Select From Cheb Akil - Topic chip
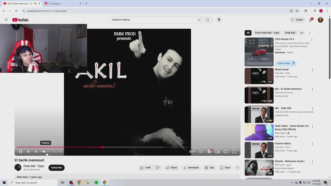331x186 pixels. coord(267,33)
